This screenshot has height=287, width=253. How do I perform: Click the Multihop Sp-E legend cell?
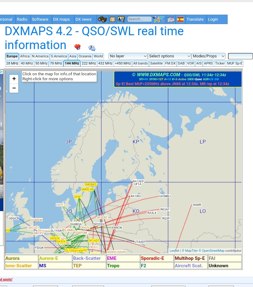[x=191, y=258]
